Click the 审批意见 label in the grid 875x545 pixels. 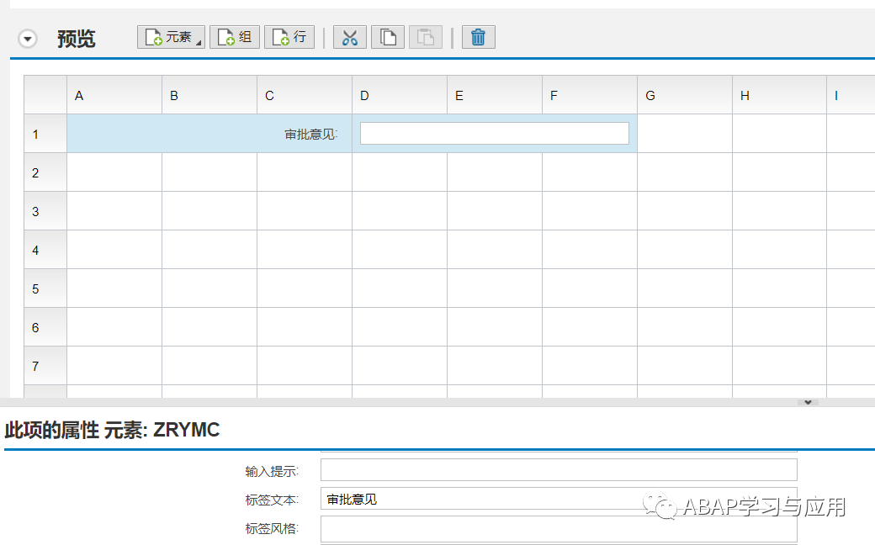click(310, 135)
